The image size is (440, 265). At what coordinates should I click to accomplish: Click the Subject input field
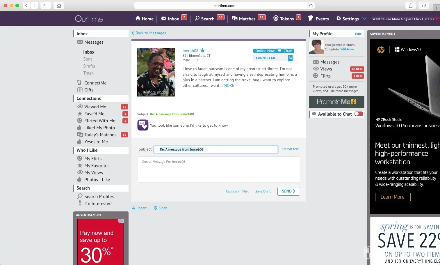pyautogui.click(x=216, y=149)
